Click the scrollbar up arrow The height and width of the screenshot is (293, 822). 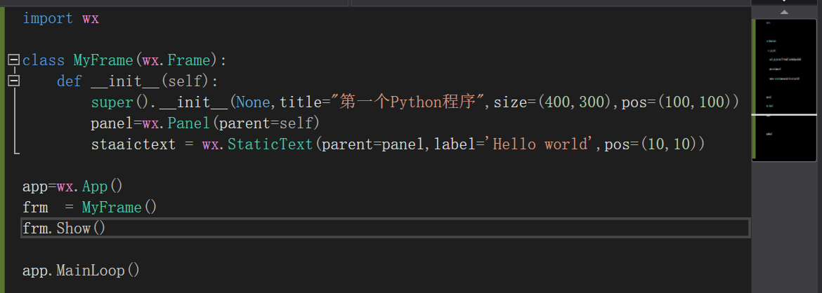(784, 12)
